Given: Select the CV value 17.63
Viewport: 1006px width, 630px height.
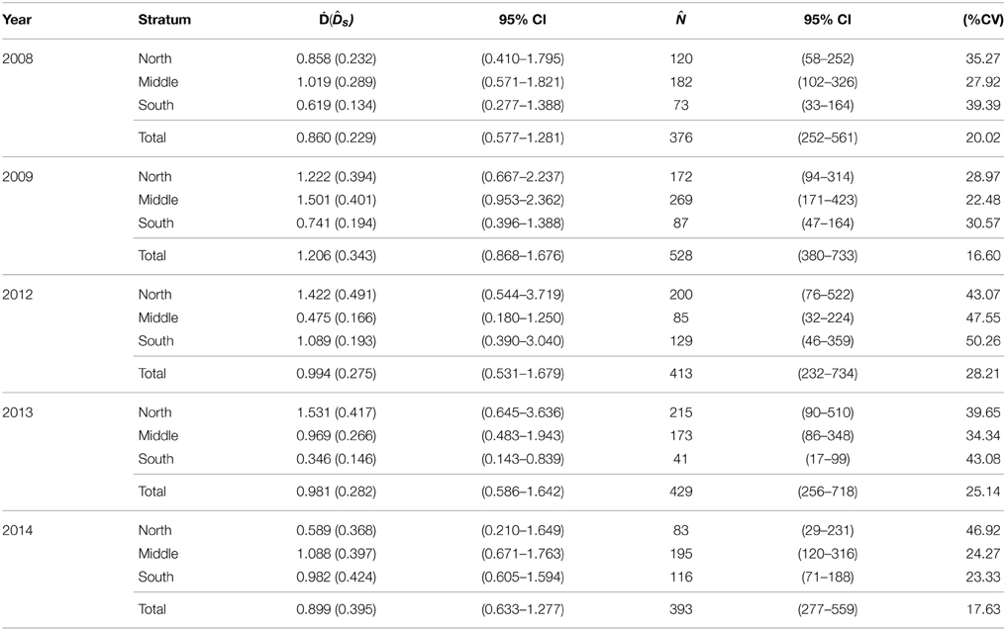Looking at the screenshot, I should [983, 609].
